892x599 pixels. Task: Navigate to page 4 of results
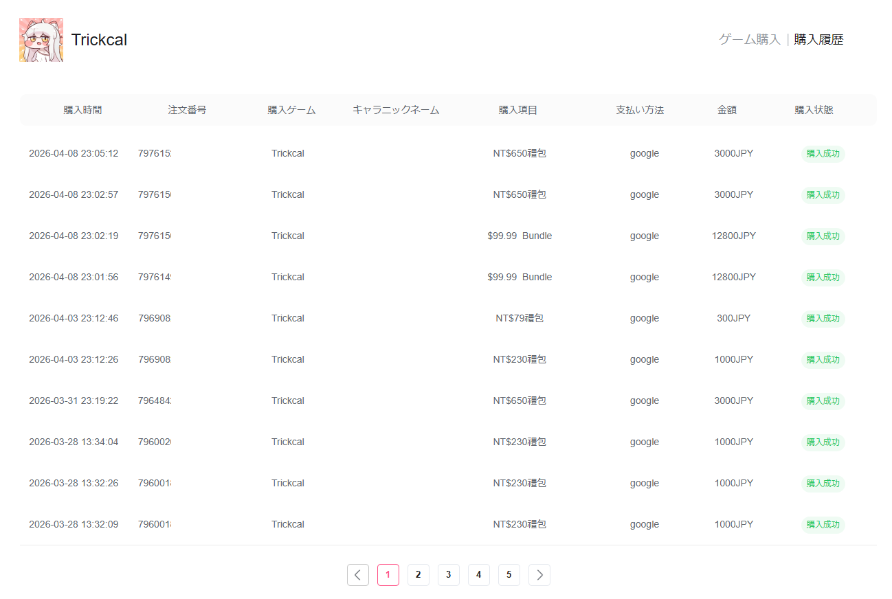(479, 575)
